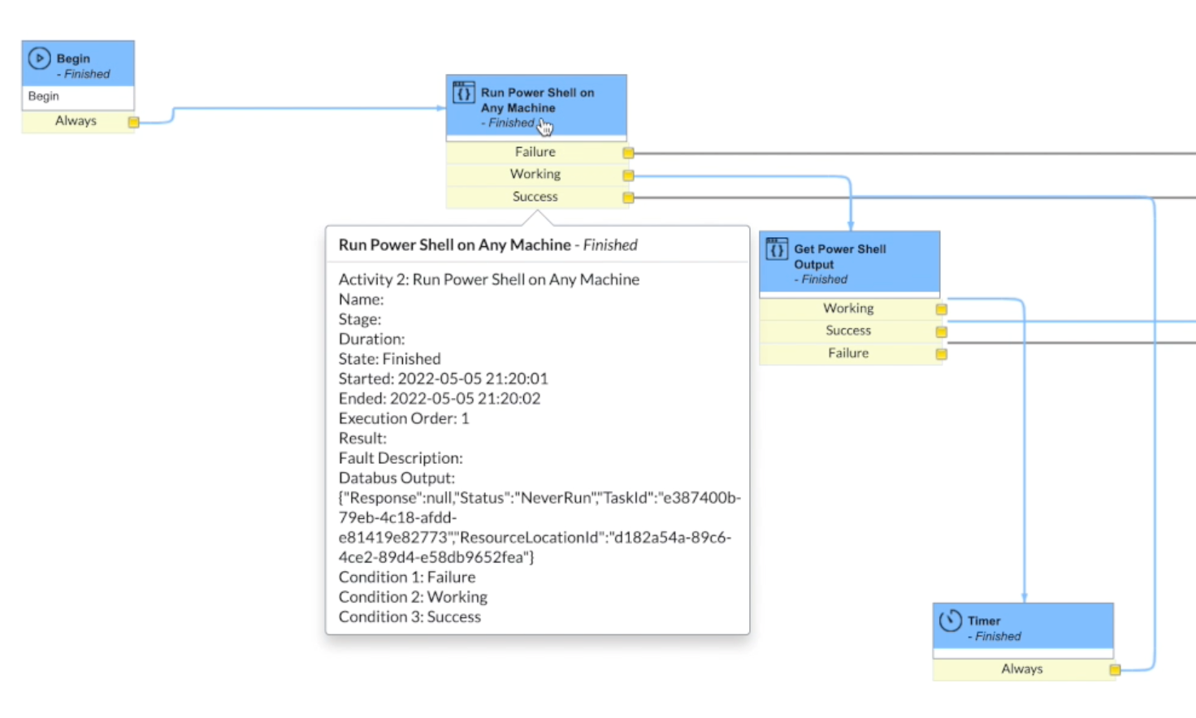Screen dimensions: 1196x718
Task: Click the Run Power Shell script icon
Action: point(463,93)
